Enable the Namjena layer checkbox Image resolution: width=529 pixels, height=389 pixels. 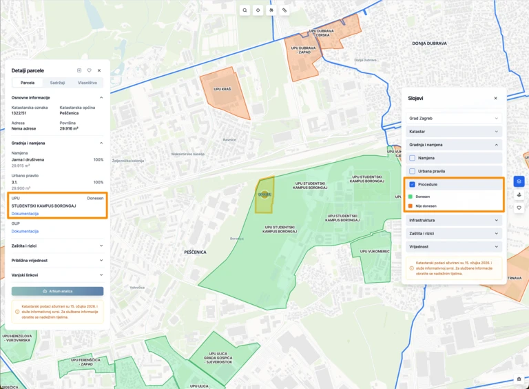412,158
